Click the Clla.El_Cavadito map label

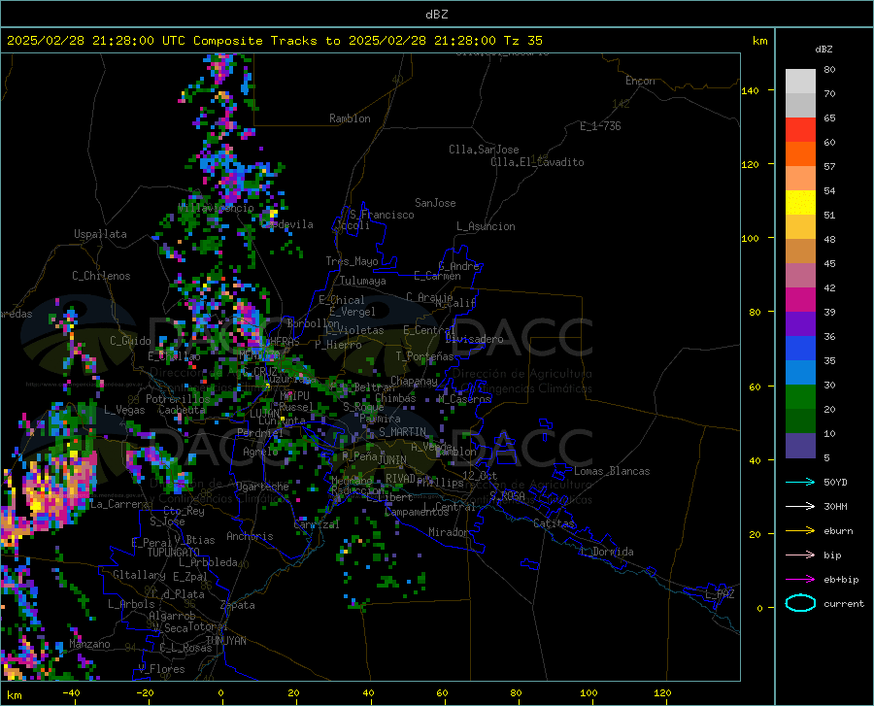[x=537, y=162]
